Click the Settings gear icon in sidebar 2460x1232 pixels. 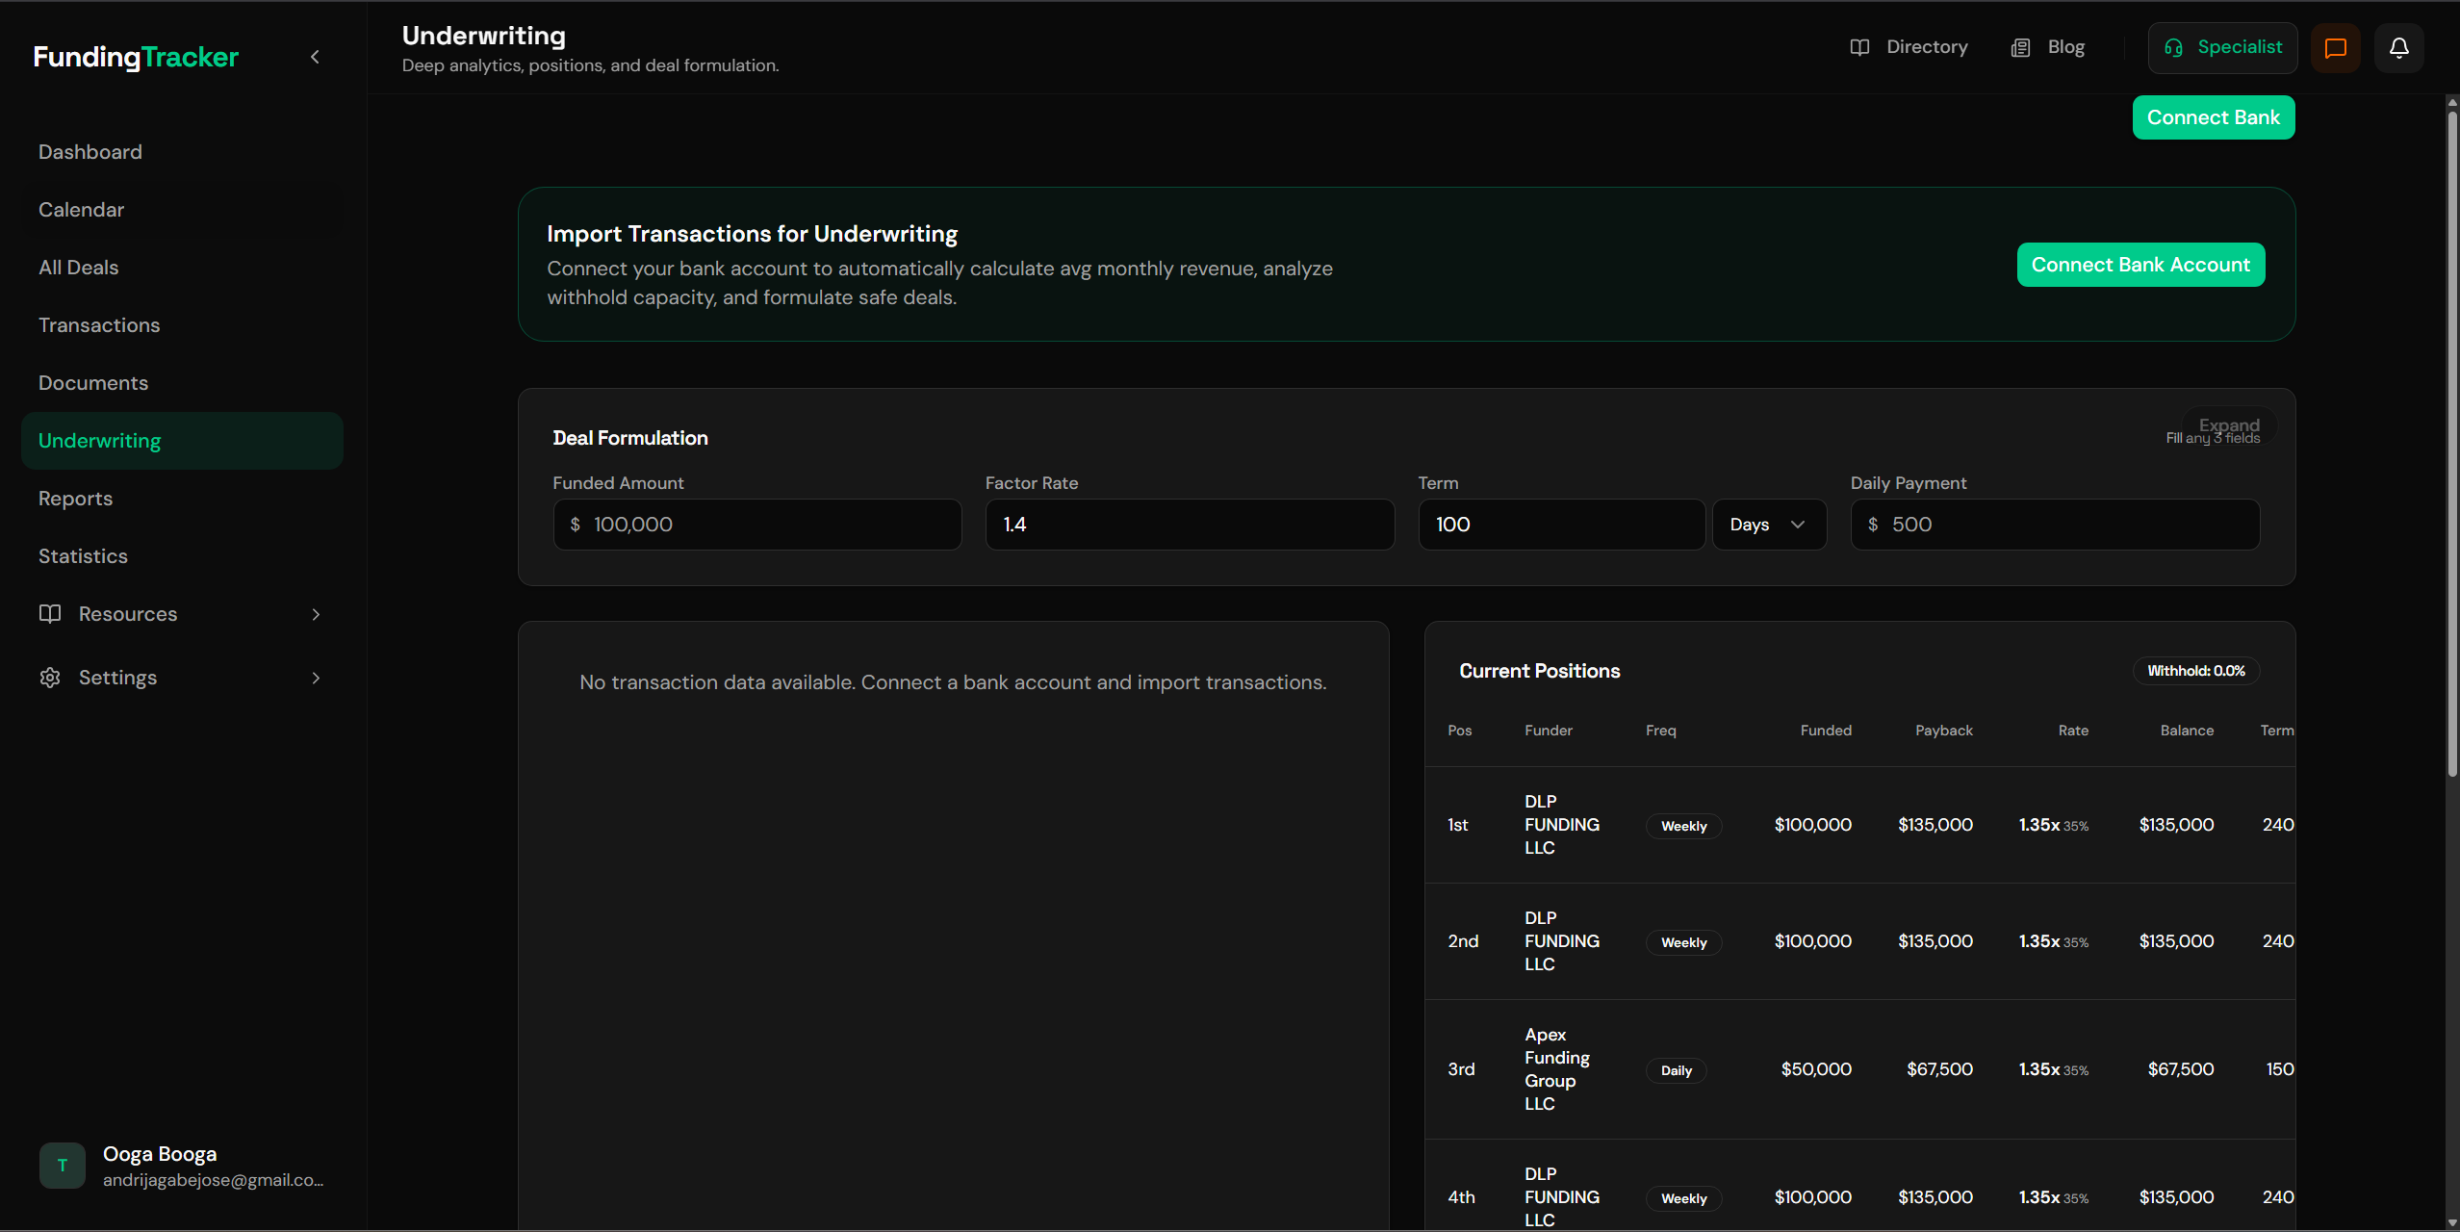point(50,678)
